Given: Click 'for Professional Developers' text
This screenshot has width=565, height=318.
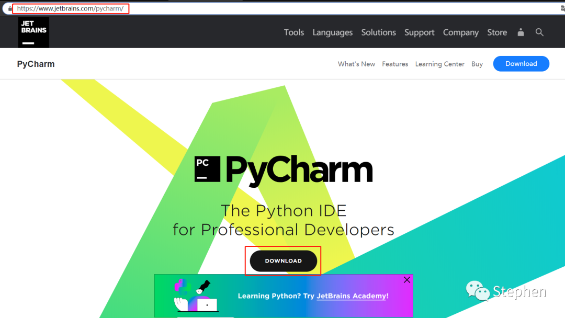Looking at the screenshot, I should 283,230.
